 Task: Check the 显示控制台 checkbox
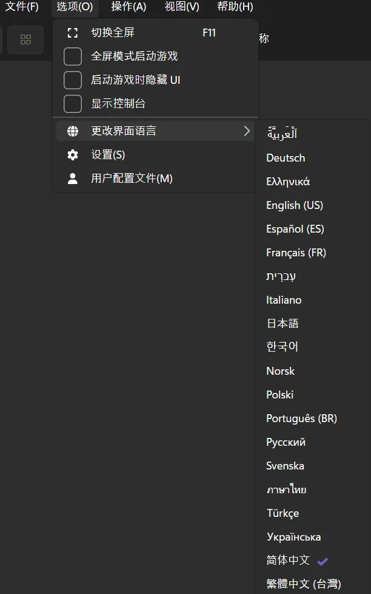pos(73,104)
